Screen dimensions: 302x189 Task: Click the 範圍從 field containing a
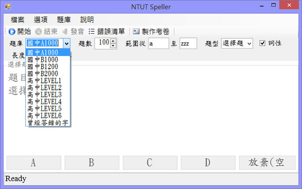click(158, 44)
